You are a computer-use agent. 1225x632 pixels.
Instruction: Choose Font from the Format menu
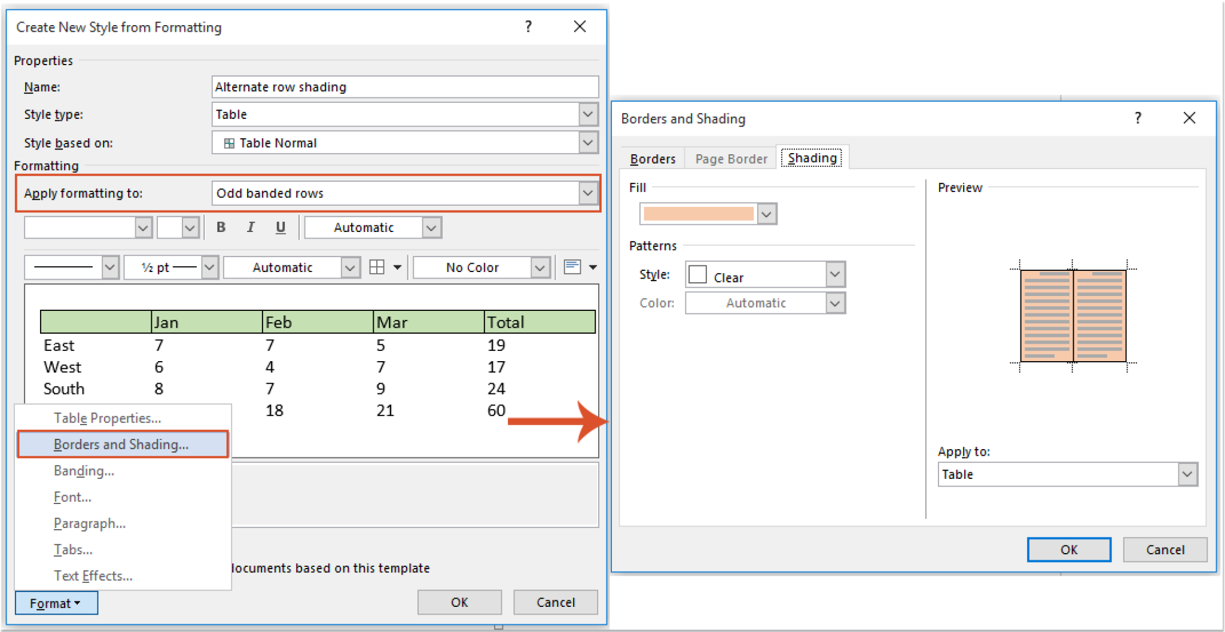[72, 497]
